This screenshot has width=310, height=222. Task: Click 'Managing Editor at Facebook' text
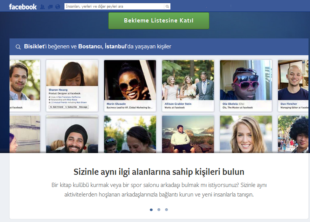(294, 107)
